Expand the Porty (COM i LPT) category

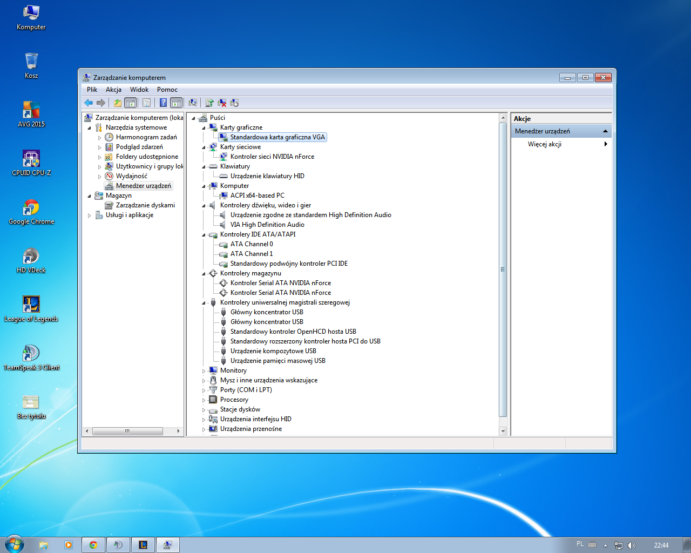[204, 390]
